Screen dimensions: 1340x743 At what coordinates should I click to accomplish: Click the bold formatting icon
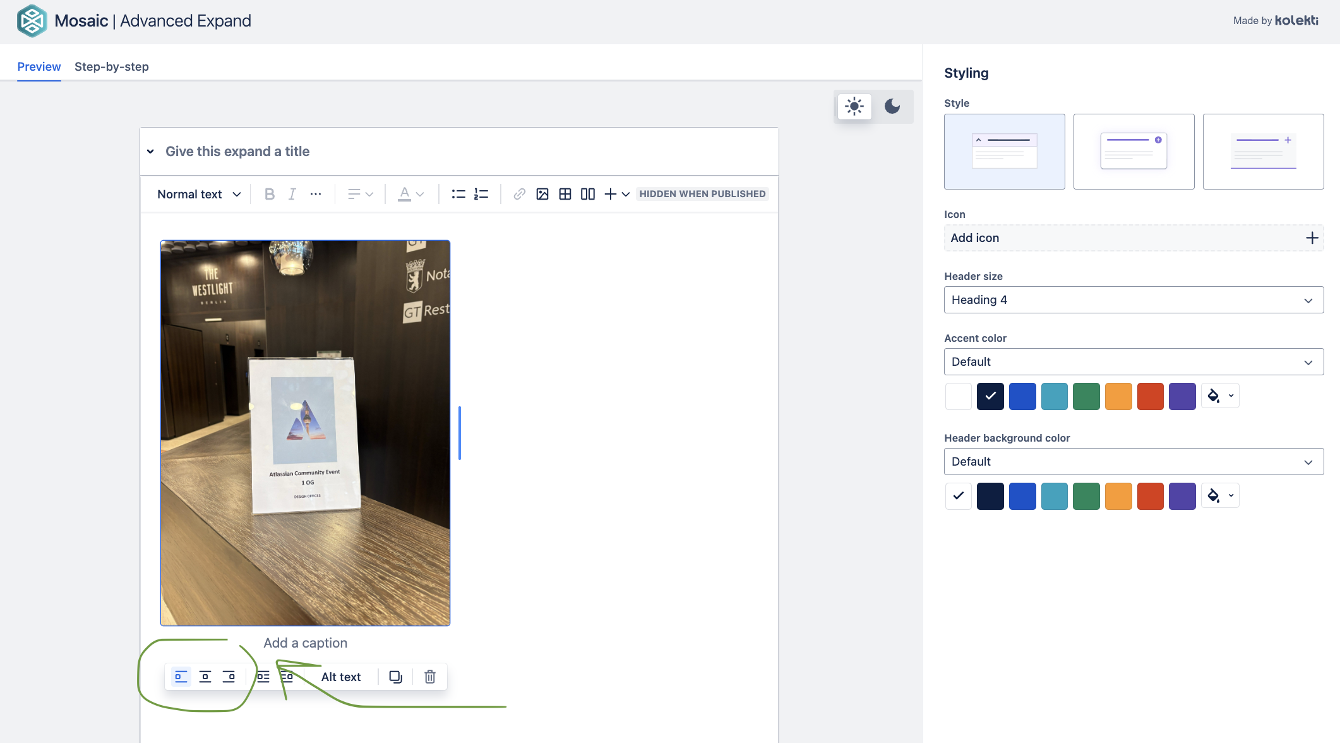(x=270, y=194)
